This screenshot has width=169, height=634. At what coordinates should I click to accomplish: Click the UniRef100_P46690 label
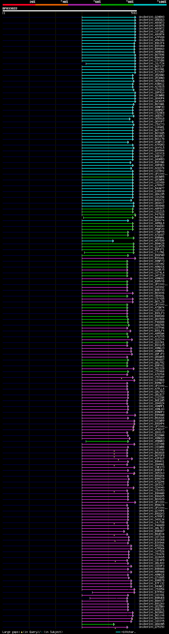(152, 226)
